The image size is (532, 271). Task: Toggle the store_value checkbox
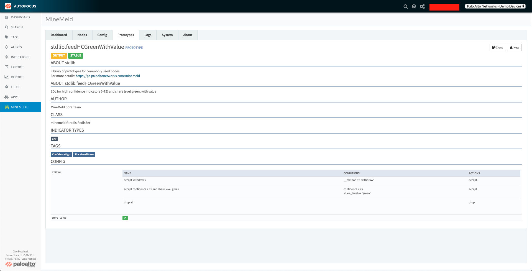point(125,218)
